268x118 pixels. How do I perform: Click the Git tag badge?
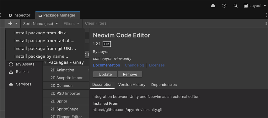pyautogui.click(x=107, y=44)
